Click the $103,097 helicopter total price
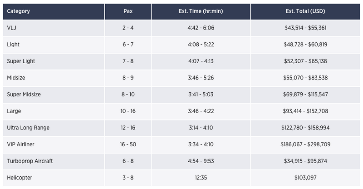 (305, 178)
